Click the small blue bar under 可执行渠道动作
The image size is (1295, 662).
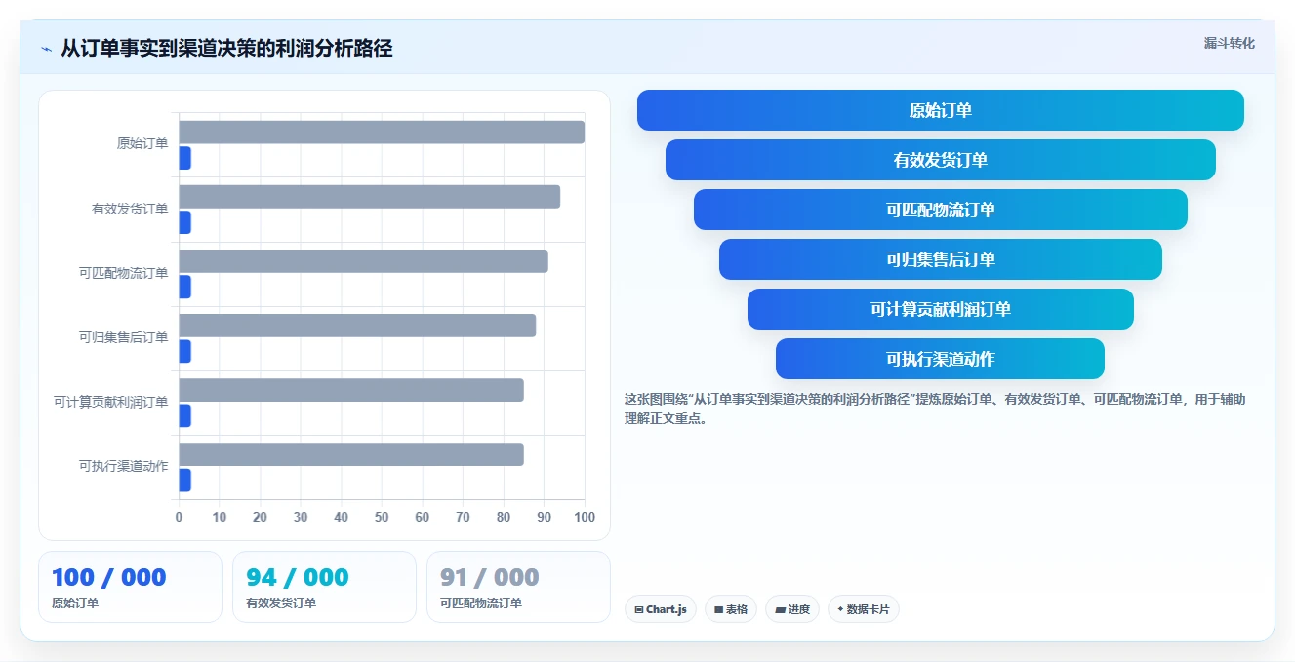click(184, 480)
